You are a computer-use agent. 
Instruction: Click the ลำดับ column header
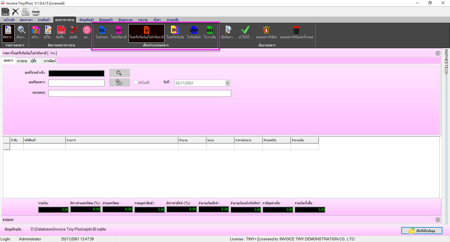[17, 140]
